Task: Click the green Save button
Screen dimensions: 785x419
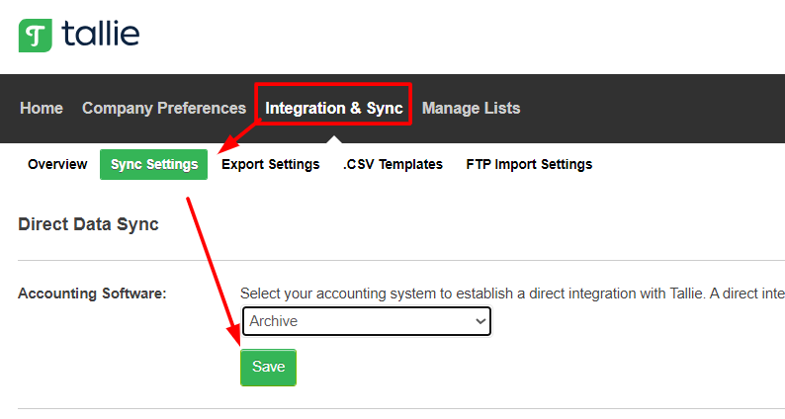Action: pos(268,368)
